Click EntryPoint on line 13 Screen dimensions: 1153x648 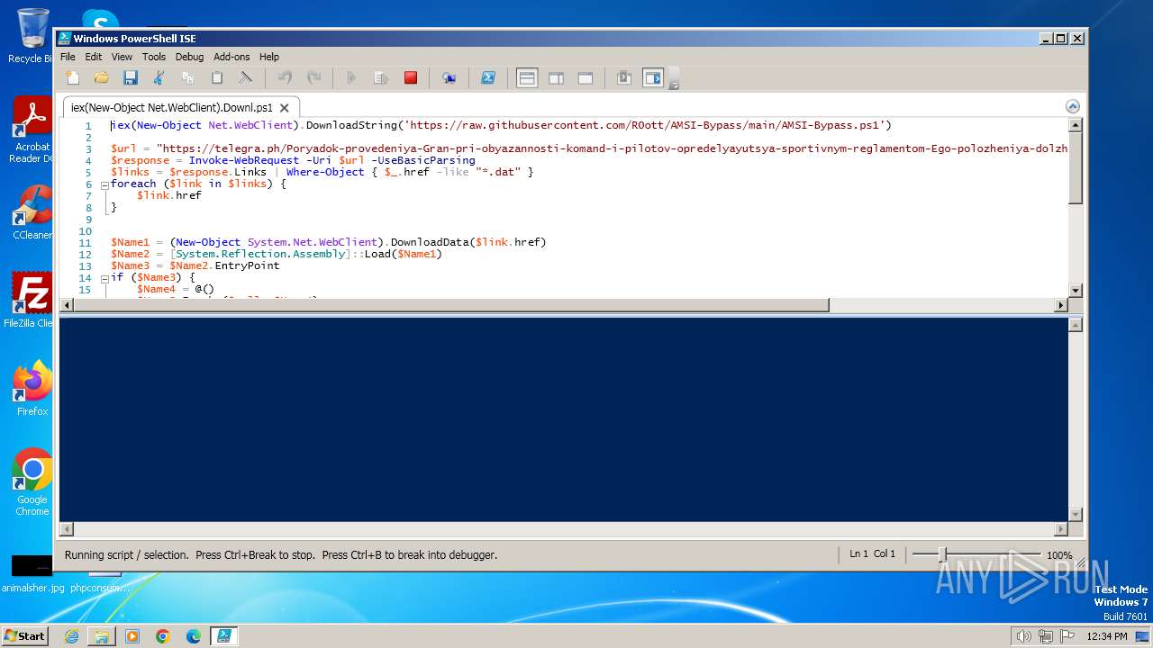click(x=247, y=265)
